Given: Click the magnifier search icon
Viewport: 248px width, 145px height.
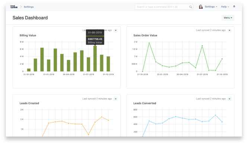Looking at the screenshot, I should click(x=191, y=7).
